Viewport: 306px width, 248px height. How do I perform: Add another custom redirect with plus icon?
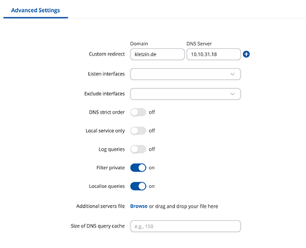pyautogui.click(x=246, y=54)
